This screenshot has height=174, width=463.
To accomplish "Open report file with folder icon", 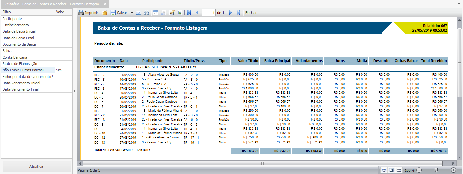I will pyautogui.click(x=105, y=13).
